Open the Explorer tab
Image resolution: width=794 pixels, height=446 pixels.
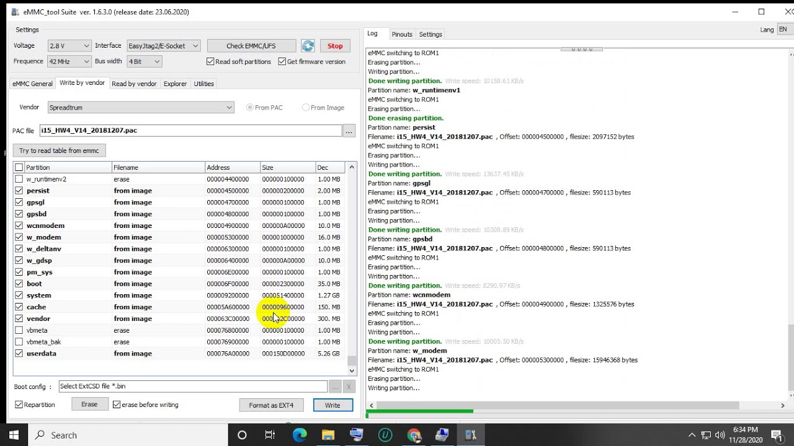175,84
